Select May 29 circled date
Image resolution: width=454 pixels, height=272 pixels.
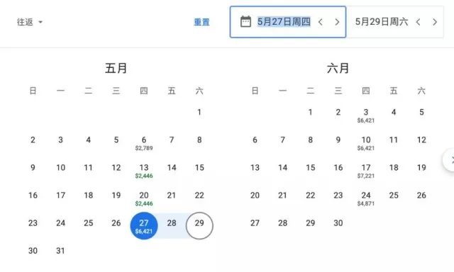coord(199,226)
